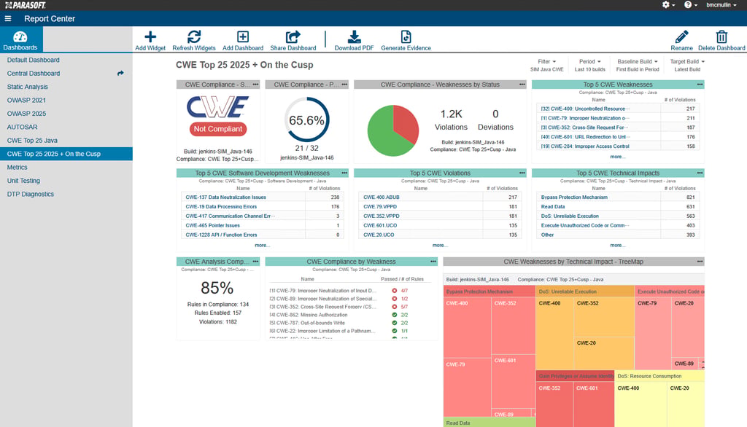Expand the Baseline Build dropdown
This screenshot has height=427, width=747.
[638, 61]
